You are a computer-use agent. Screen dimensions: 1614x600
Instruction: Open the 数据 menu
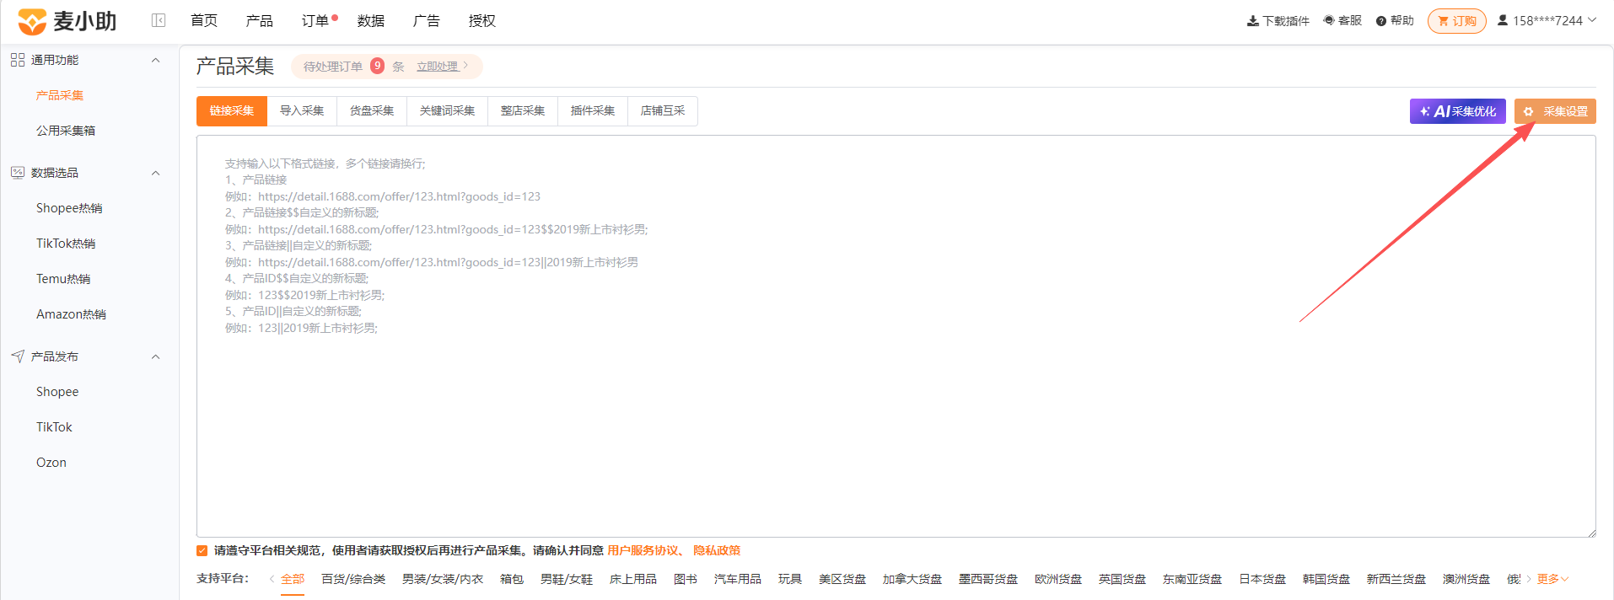pos(371,20)
